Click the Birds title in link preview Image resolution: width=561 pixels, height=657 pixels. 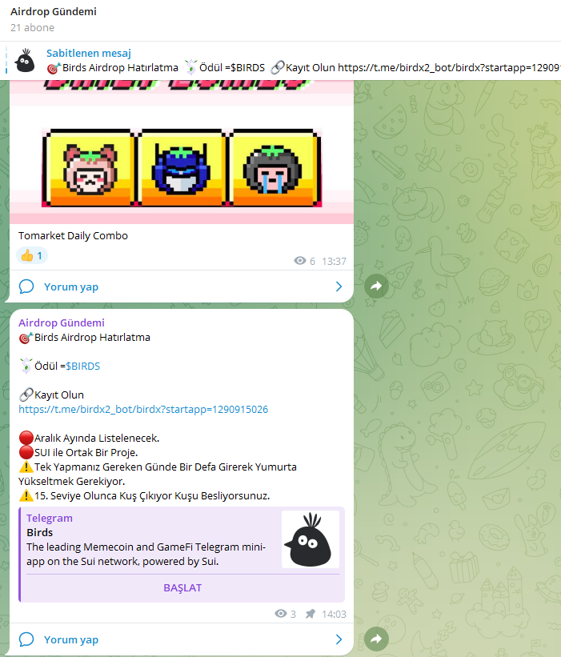pos(40,532)
